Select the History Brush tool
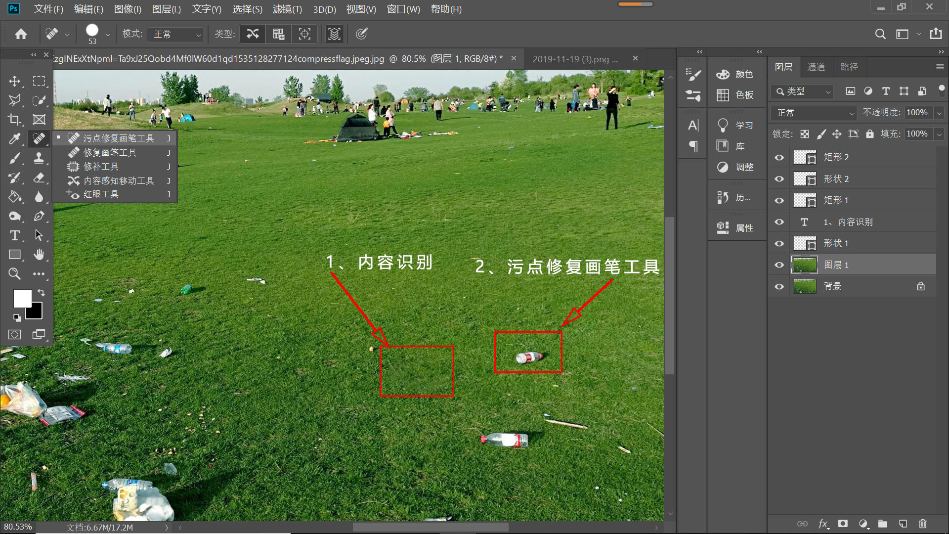949x534 pixels. click(14, 178)
